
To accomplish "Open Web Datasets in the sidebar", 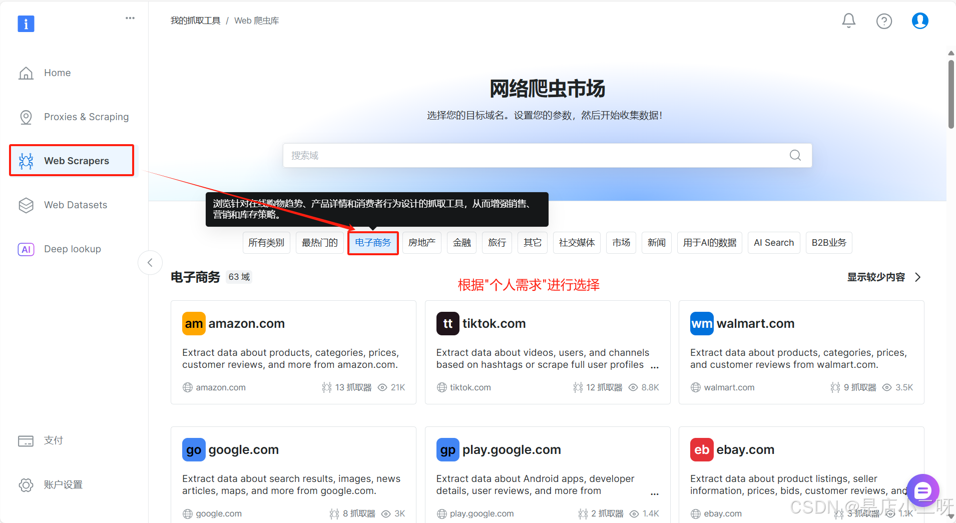I will point(75,205).
